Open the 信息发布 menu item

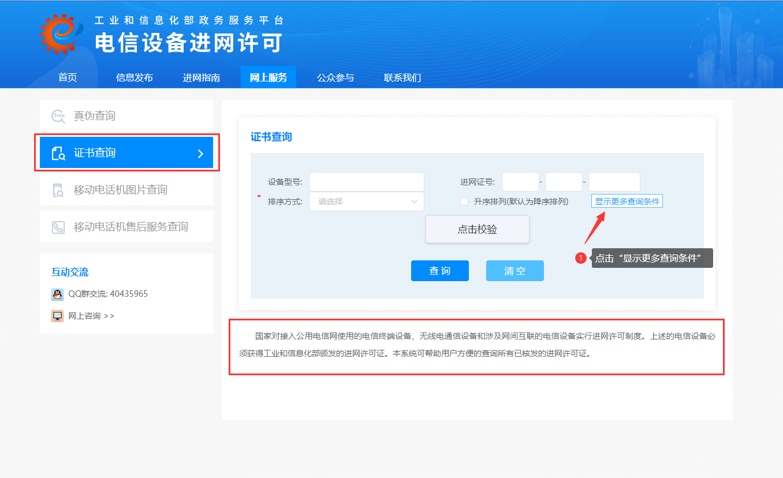coord(135,77)
